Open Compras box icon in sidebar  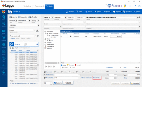click(x=4, y=45)
